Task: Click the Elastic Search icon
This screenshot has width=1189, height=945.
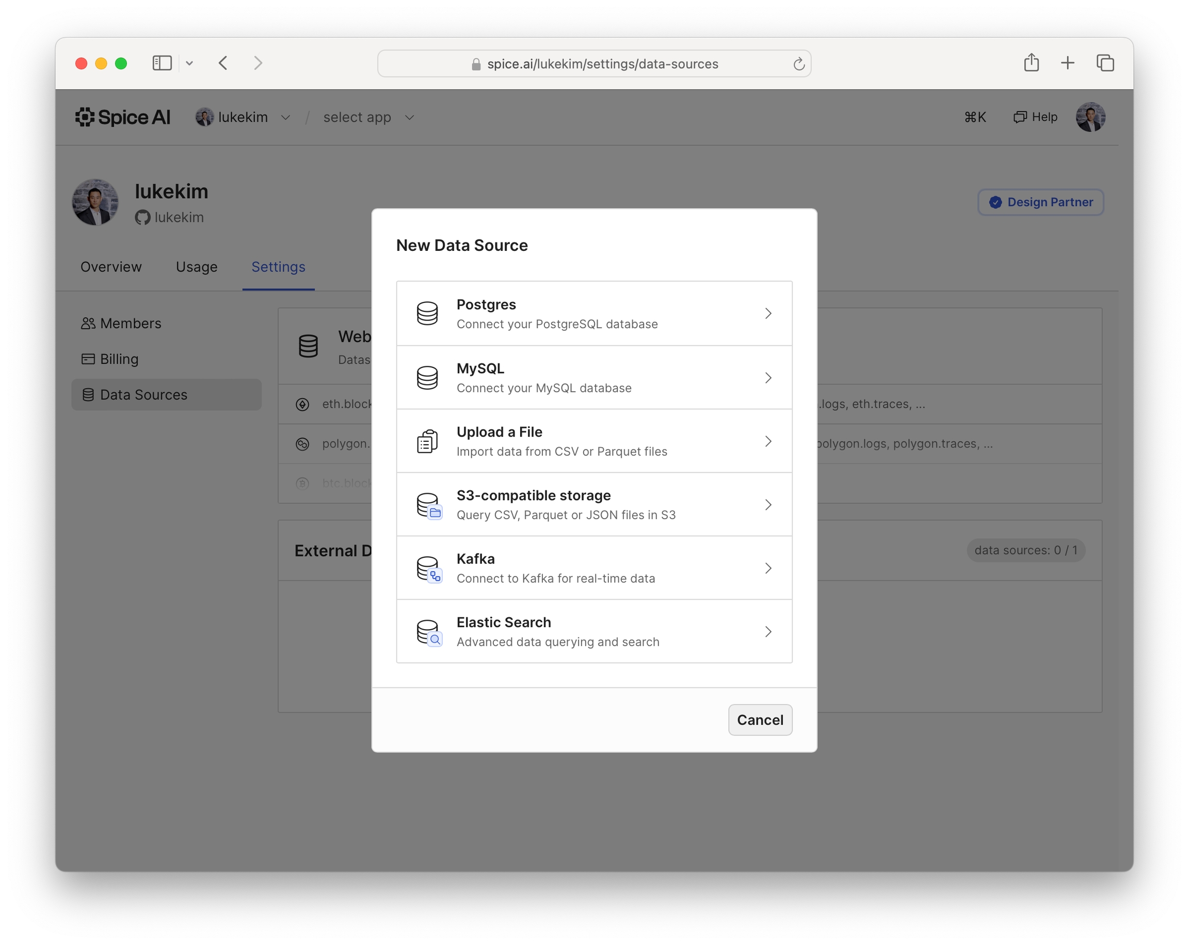Action: (x=428, y=632)
